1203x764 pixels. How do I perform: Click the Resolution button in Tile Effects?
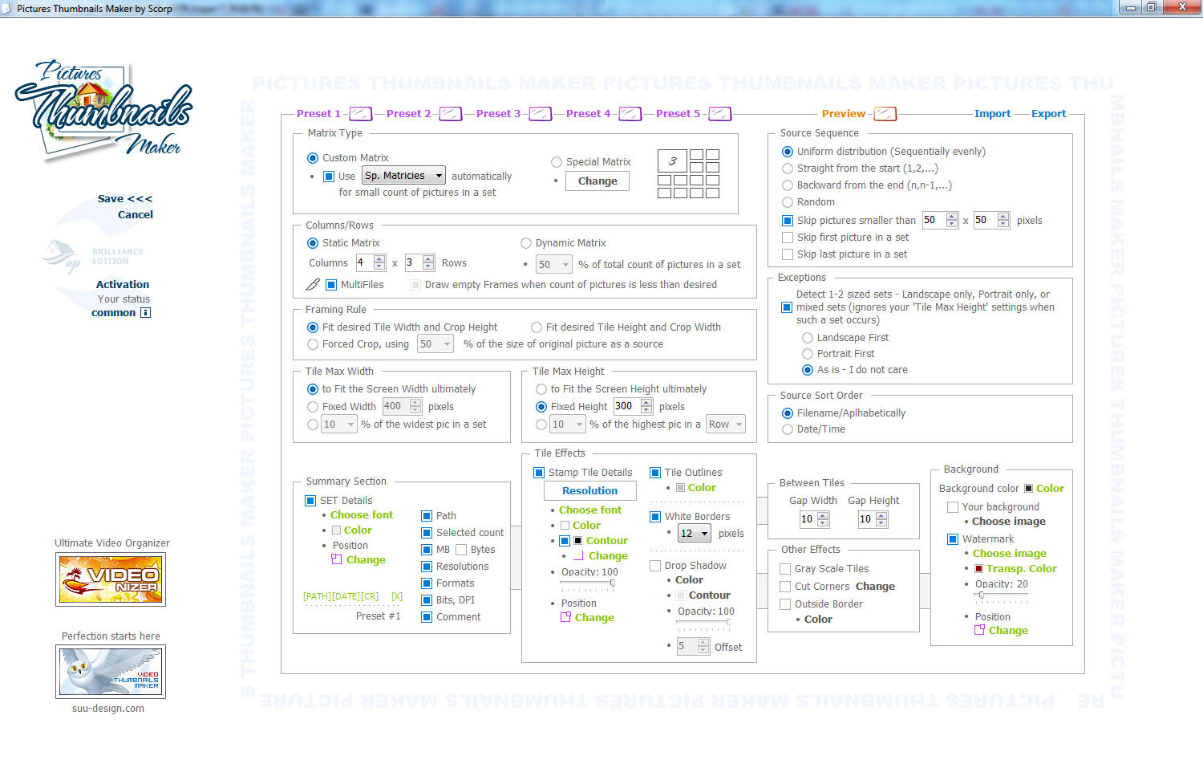click(590, 491)
